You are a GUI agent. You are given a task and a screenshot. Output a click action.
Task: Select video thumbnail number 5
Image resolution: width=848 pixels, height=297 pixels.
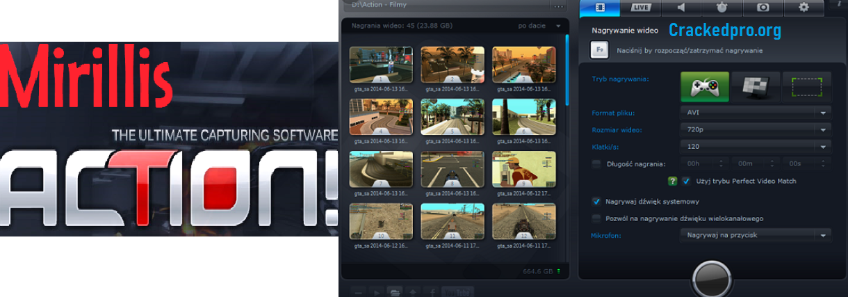point(452,117)
